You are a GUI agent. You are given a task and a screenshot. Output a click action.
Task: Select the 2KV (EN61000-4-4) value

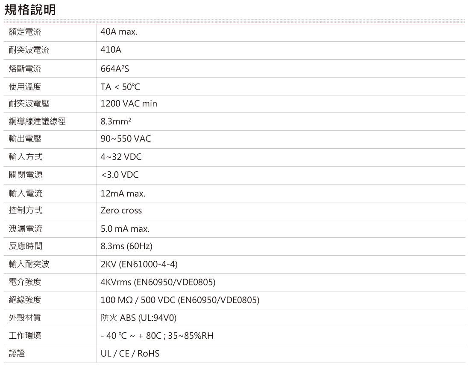click(x=139, y=265)
